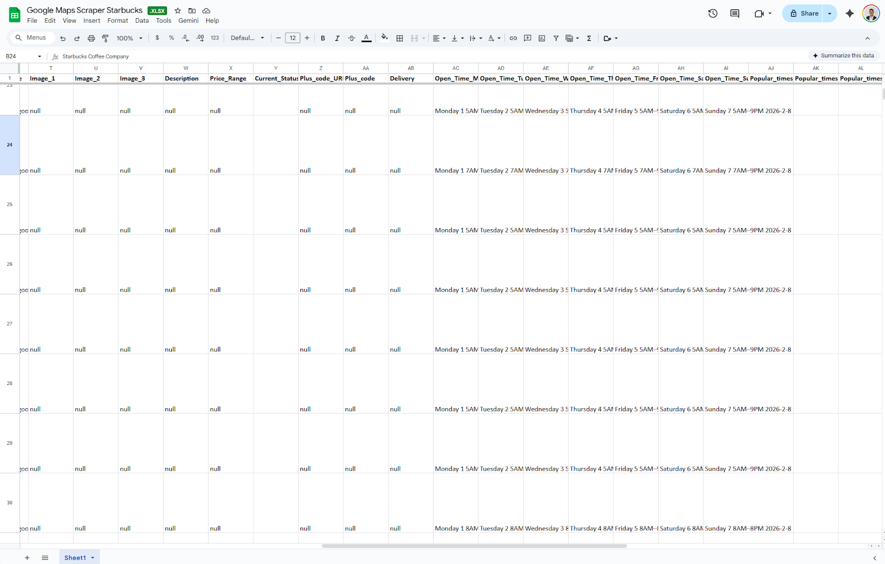885x564 pixels.
Task: Insert functions with the sigma icon
Action: pyautogui.click(x=589, y=38)
